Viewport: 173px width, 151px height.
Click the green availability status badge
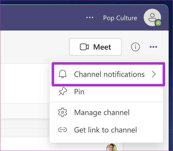pos(158,23)
